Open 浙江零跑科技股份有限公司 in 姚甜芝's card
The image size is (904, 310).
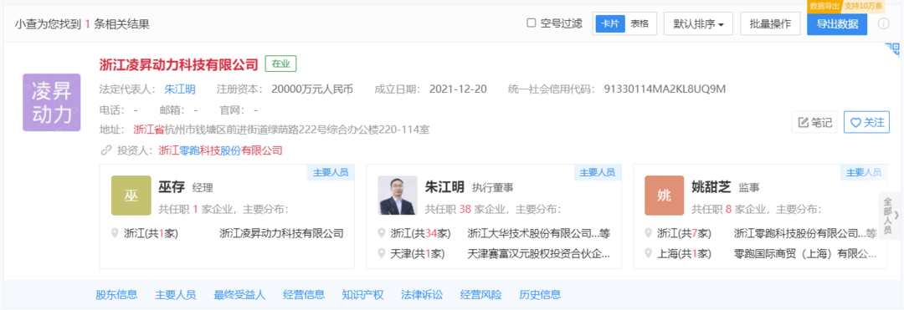click(805, 233)
